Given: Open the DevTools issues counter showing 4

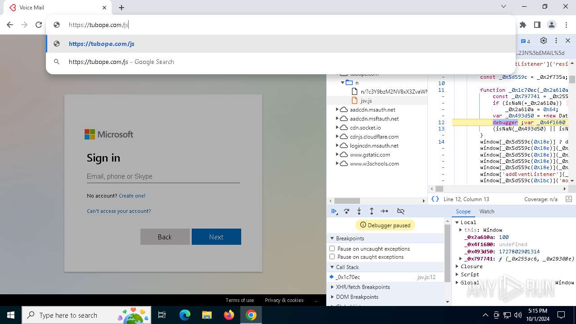Looking at the screenshot, I should coord(526,41).
